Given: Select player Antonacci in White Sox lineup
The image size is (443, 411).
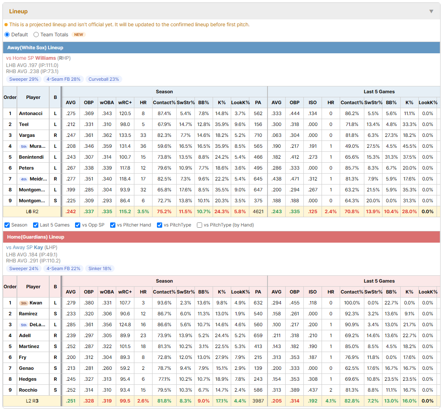Looking at the screenshot, I should coord(31,113).
